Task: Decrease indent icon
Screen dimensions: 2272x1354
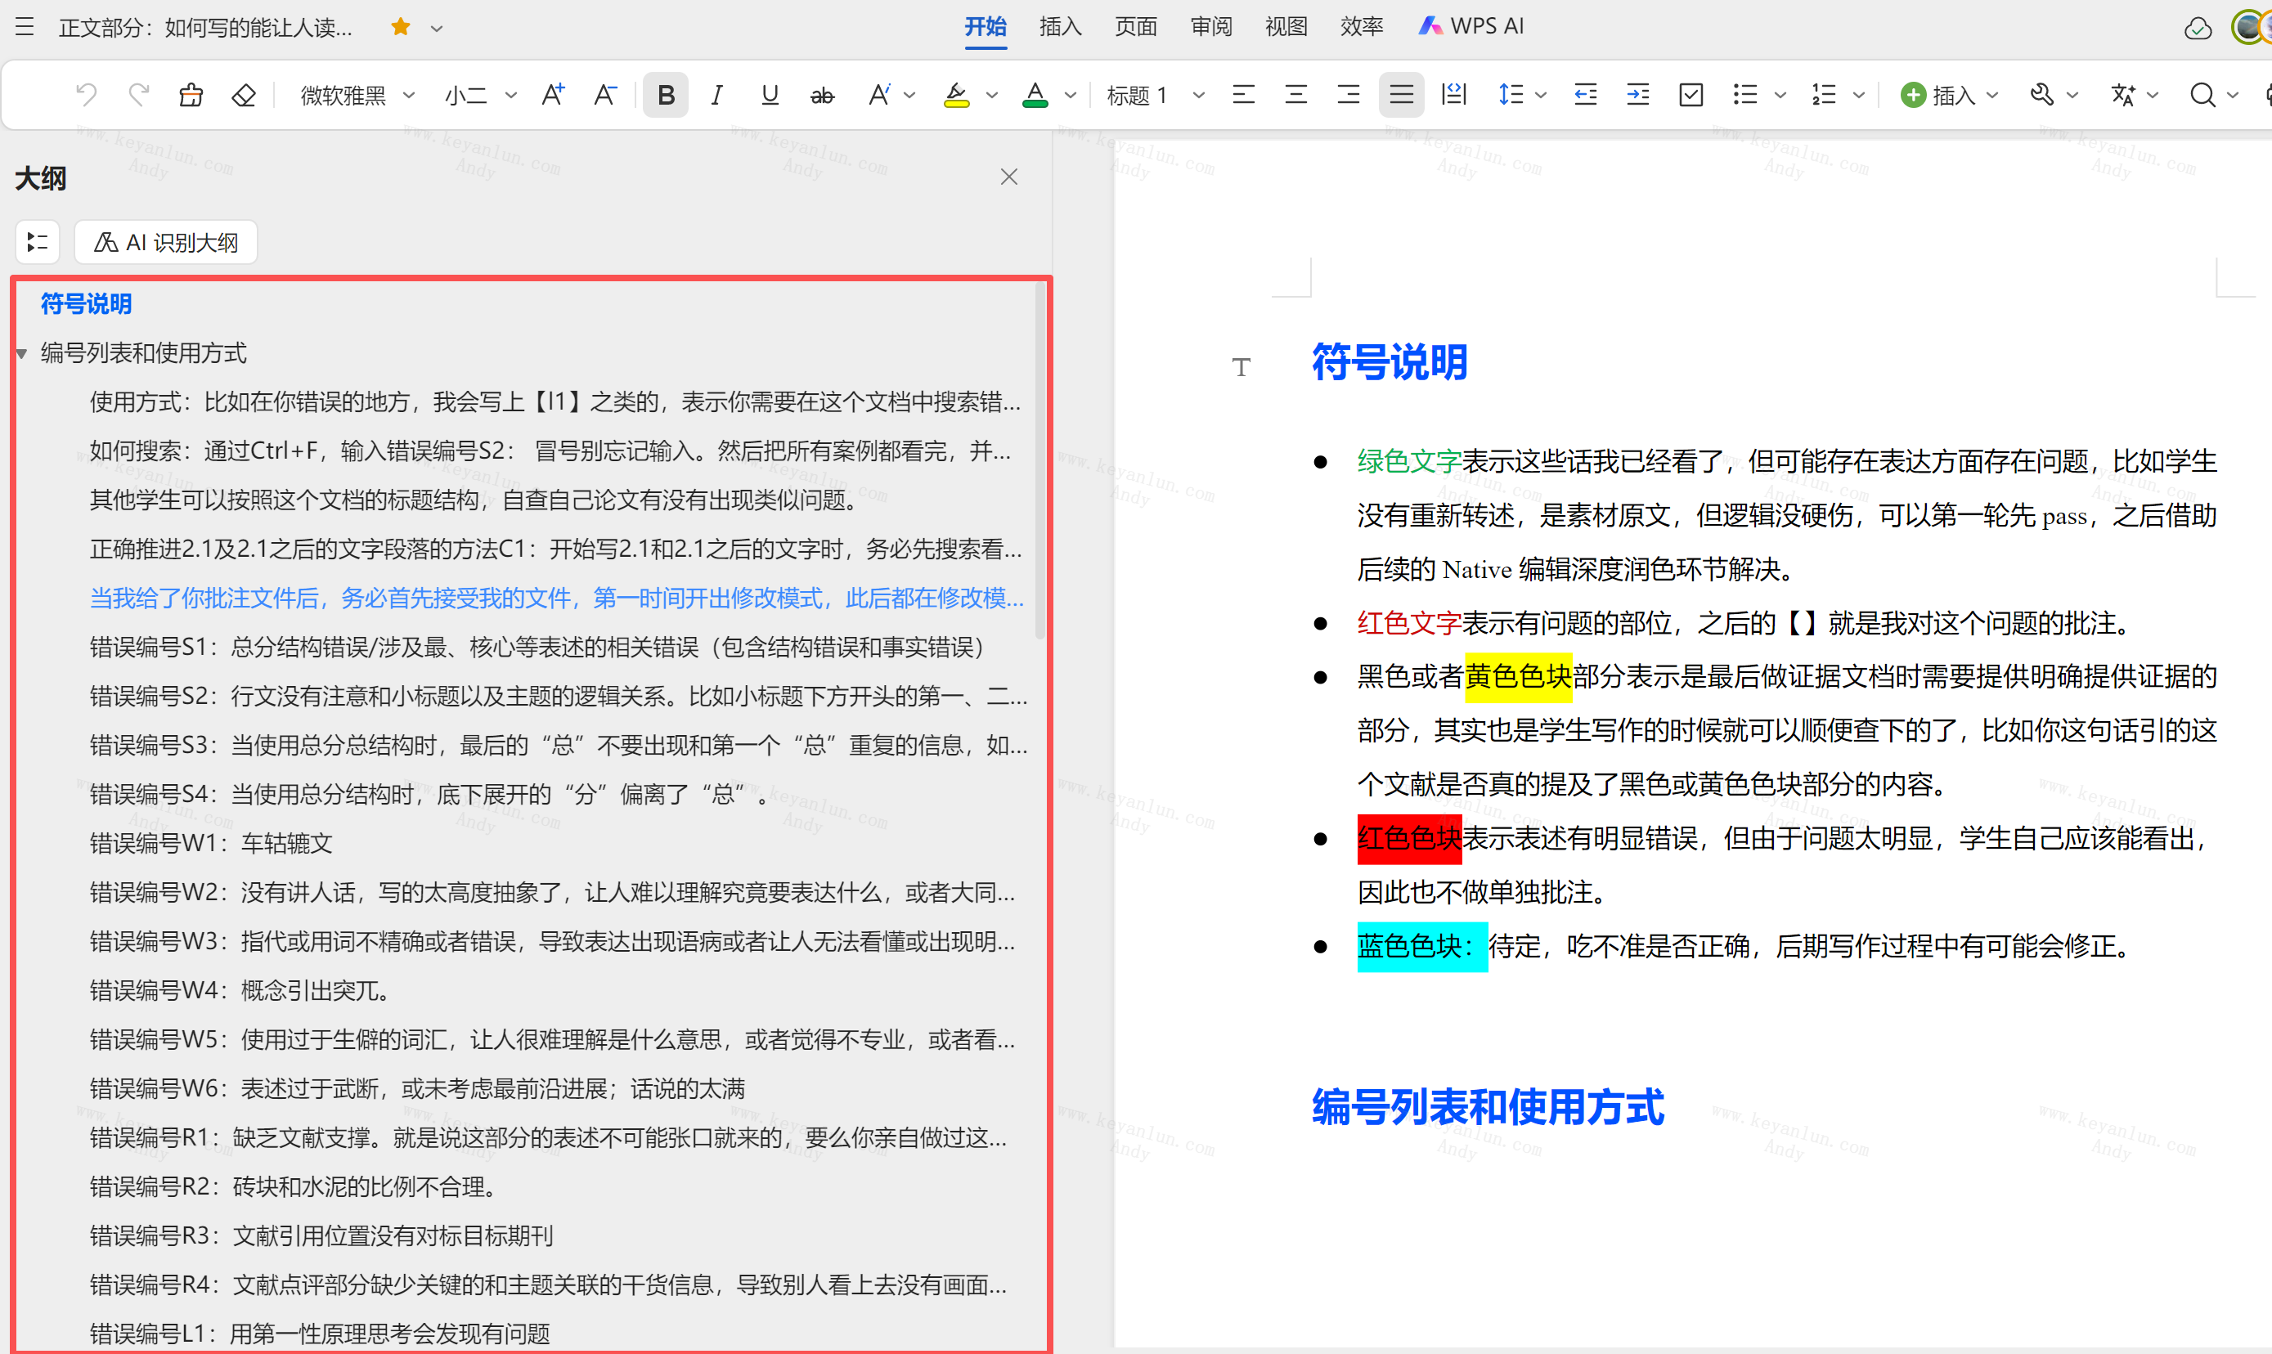Action: [1586, 95]
